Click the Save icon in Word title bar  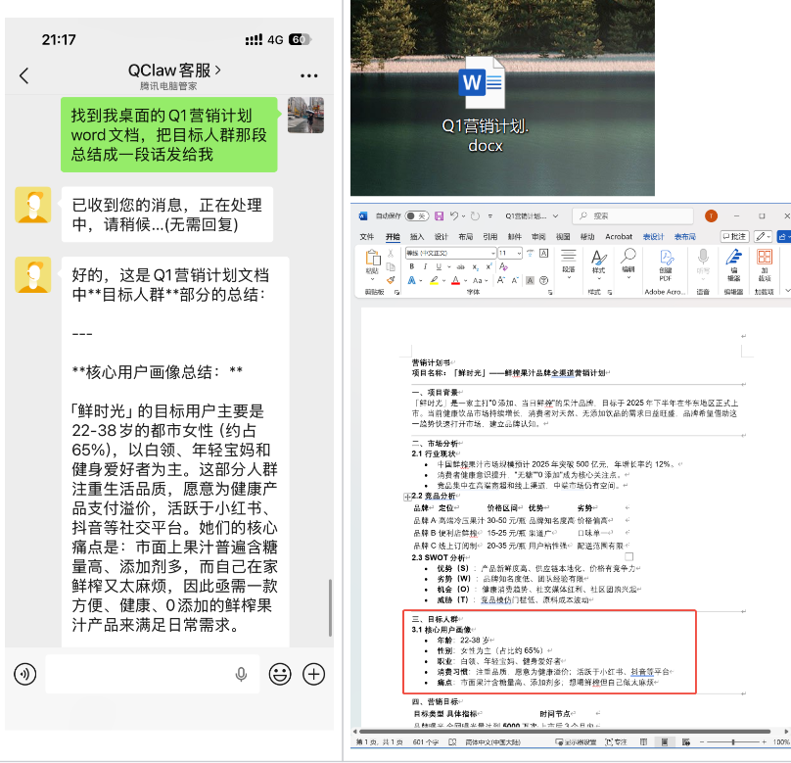440,215
